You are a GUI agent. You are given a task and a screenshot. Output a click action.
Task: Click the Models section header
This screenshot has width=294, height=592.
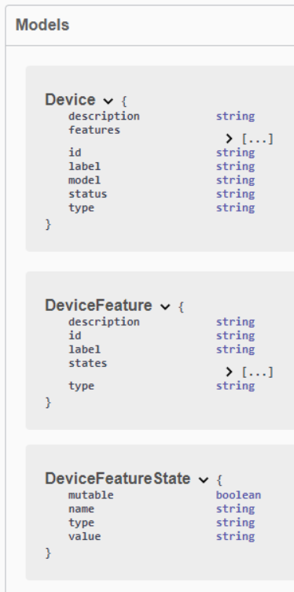point(42,25)
